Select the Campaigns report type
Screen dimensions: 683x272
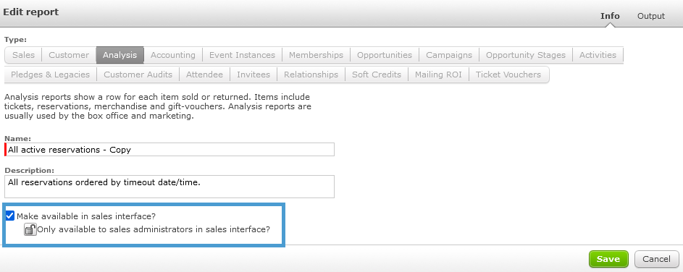pos(449,55)
